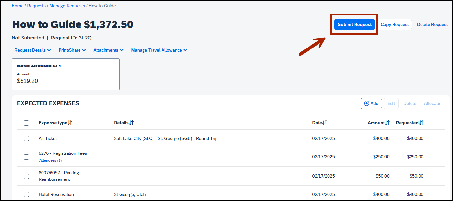Click the Air Ticket expense type text
453x201 pixels.
[48, 138]
